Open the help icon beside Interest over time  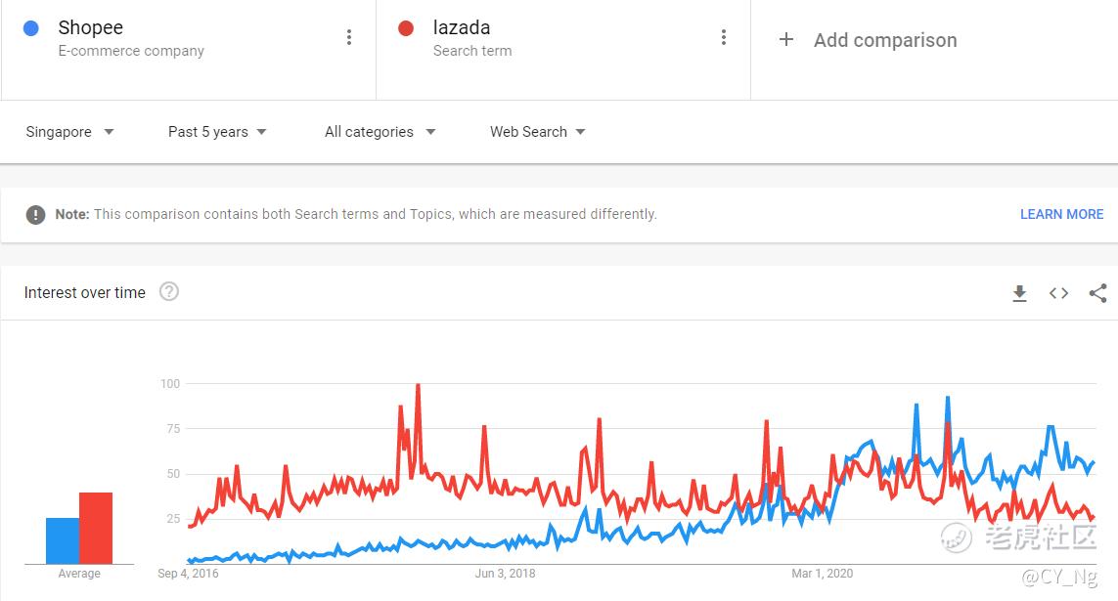[x=169, y=291]
